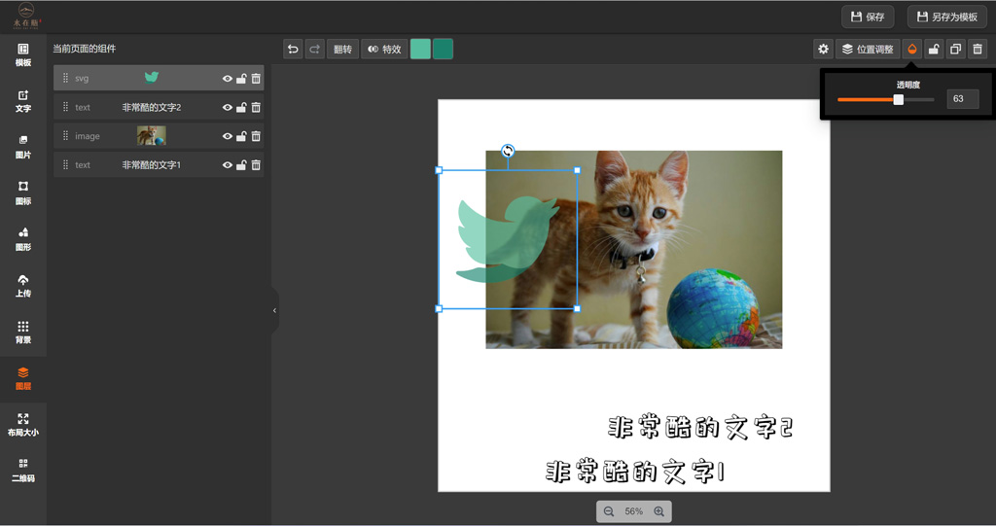Screen dimensions: 996x526
Task: Open 位置调整 position adjustment menu
Action: (x=868, y=49)
